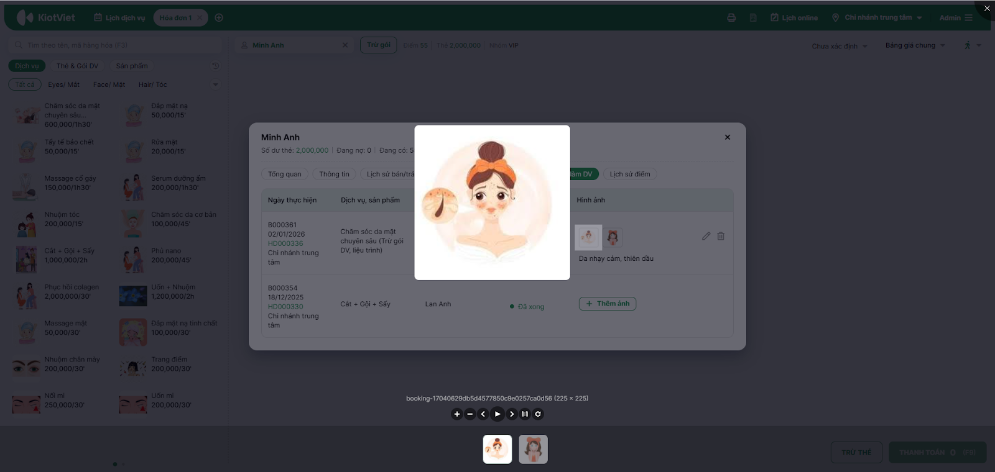Open the Bảng giá chung price list dropdown
This screenshot has height=472, width=995.
click(915, 45)
